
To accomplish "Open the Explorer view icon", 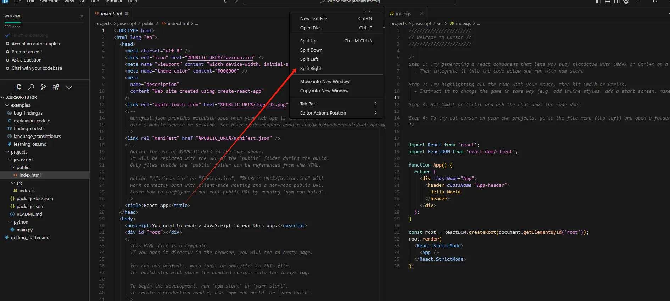I will point(18,87).
